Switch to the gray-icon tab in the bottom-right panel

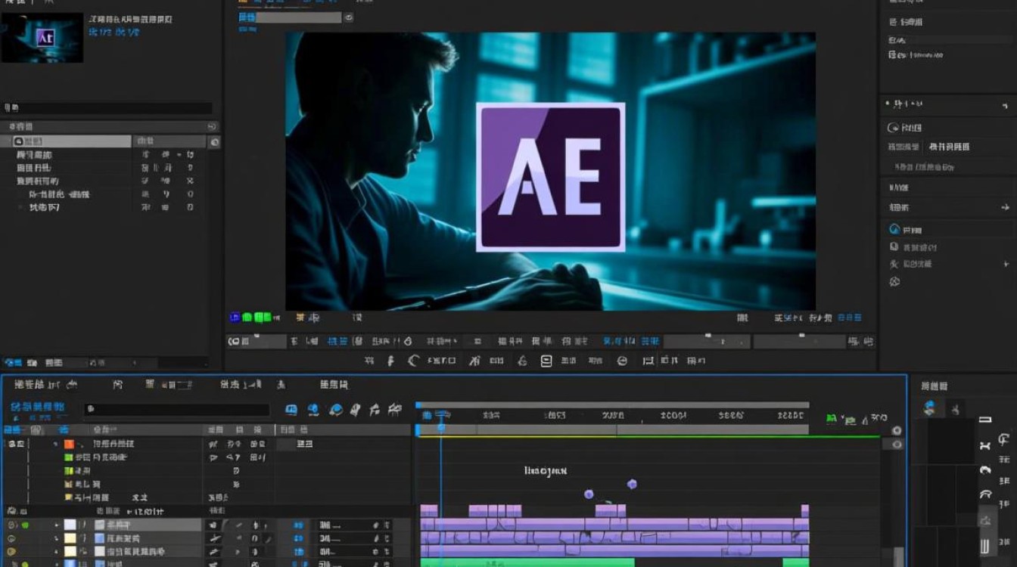click(955, 409)
